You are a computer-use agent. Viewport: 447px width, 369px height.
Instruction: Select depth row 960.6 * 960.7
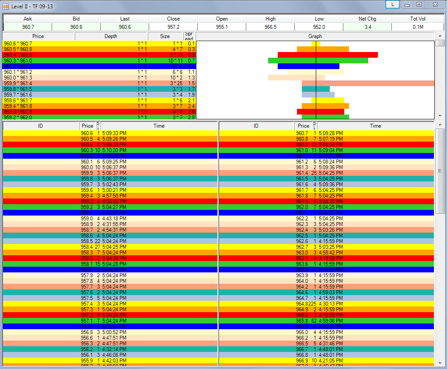click(x=99, y=44)
